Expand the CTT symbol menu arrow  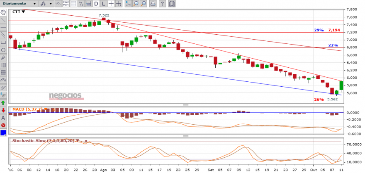pyautogui.click(x=23, y=12)
